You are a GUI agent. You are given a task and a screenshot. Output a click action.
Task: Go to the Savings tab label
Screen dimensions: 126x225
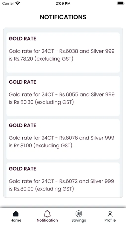point(79,220)
